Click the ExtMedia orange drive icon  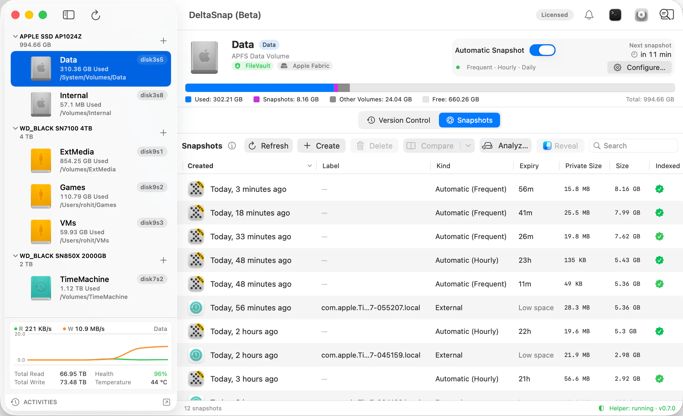coord(41,160)
